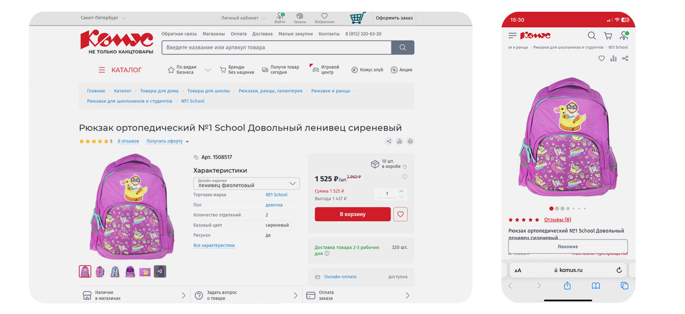685x314 pixels.
Task: Add backpack to favorites with heart button
Action: tap(400, 214)
